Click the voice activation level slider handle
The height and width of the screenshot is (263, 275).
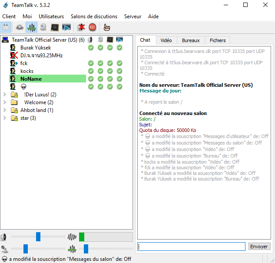tap(86, 249)
